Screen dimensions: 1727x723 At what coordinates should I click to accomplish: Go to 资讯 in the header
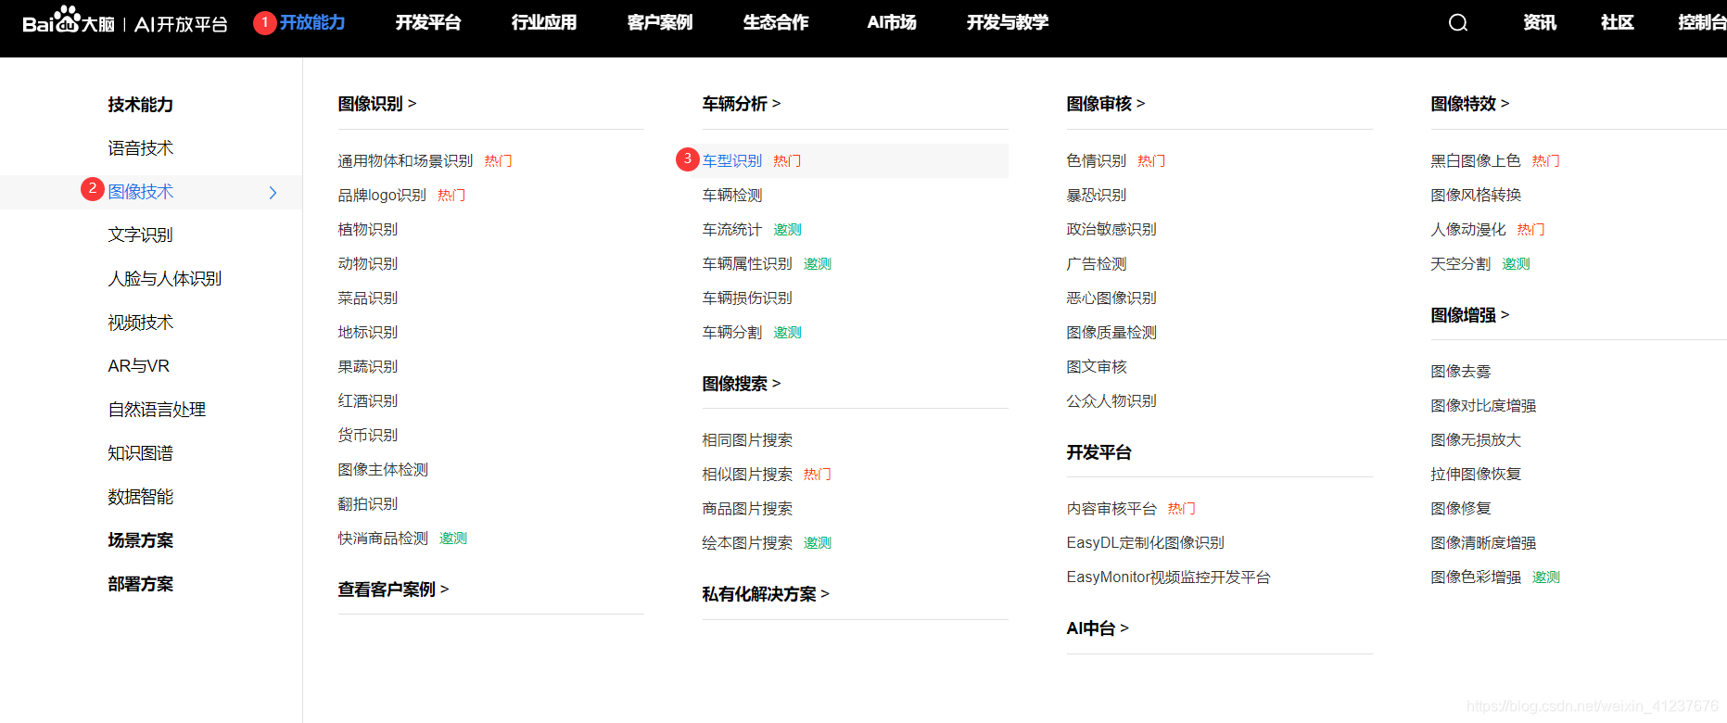[1540, 22]
